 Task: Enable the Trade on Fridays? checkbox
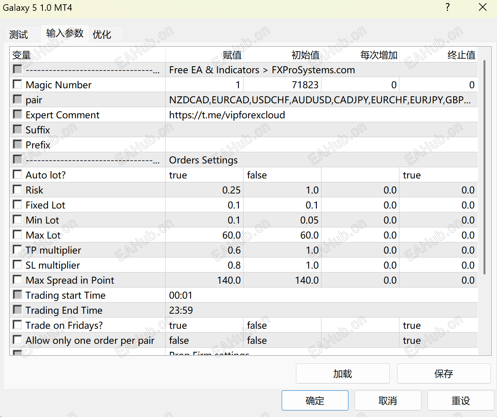click(17, 325)
